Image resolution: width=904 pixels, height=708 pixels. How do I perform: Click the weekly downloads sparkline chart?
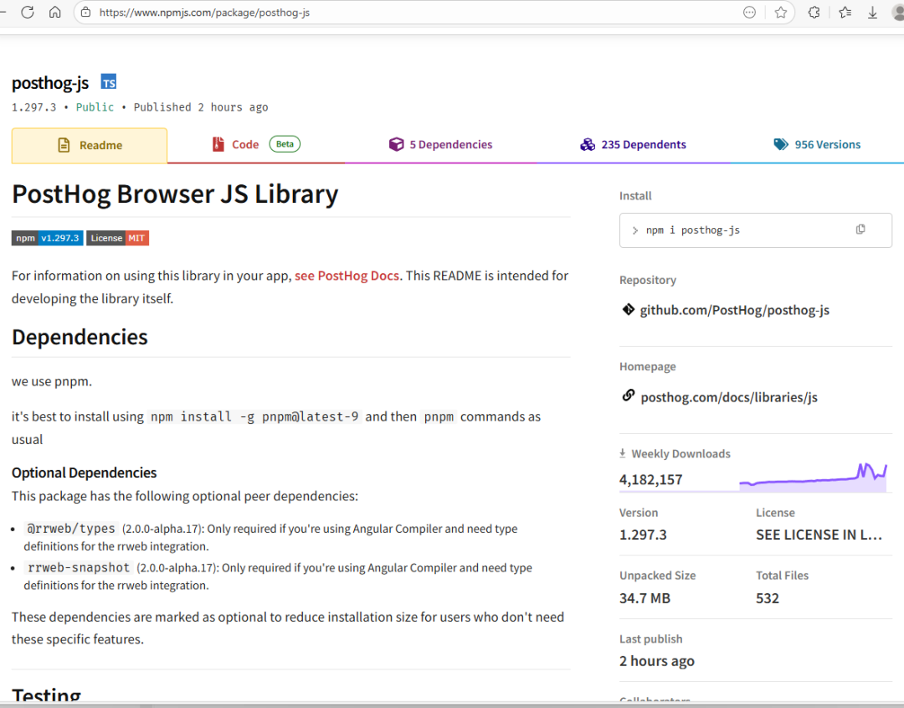click(813, 478)
